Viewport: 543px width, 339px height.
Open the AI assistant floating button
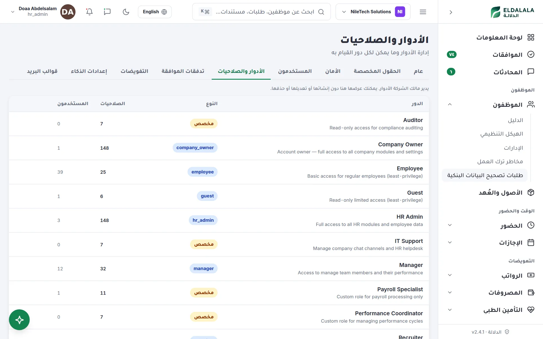tap(19, 320)
